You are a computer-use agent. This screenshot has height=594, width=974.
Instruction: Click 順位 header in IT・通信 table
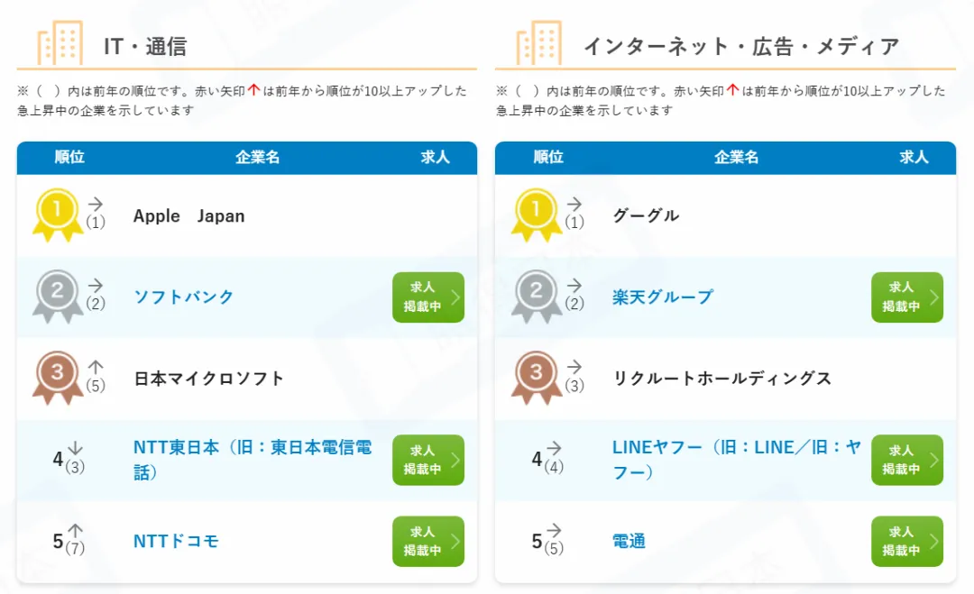coord(69,157)
